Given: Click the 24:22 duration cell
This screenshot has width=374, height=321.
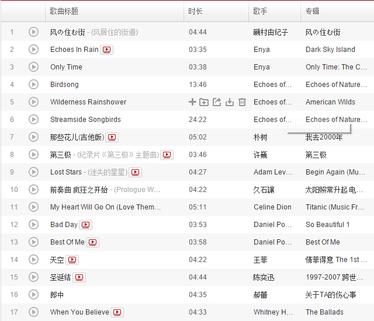Looking at the screenshot, I should 198,120.
